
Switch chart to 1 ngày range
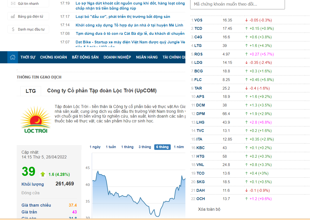(95, 147)
